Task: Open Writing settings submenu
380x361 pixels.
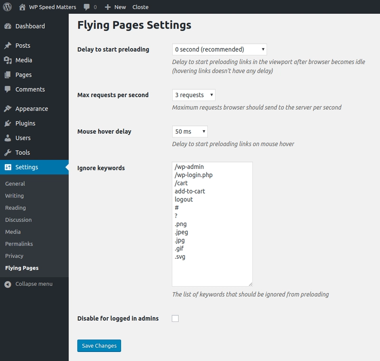Action: tap(15, 196)
